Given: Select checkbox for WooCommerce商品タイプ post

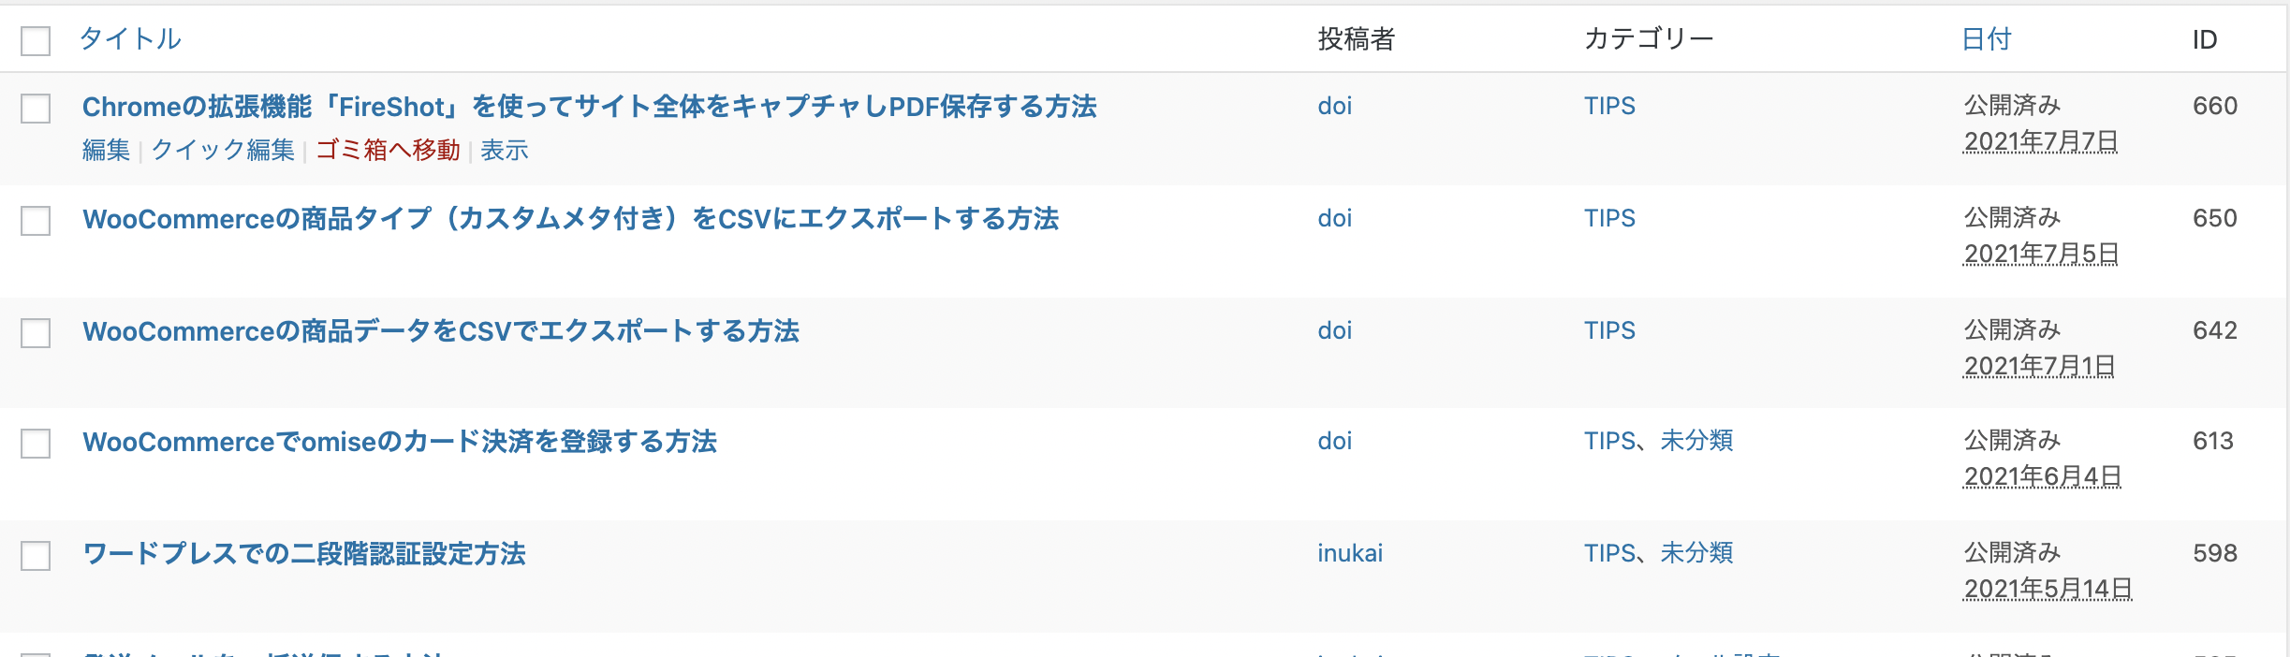Looking at the screenshot, I should point(36,221).
